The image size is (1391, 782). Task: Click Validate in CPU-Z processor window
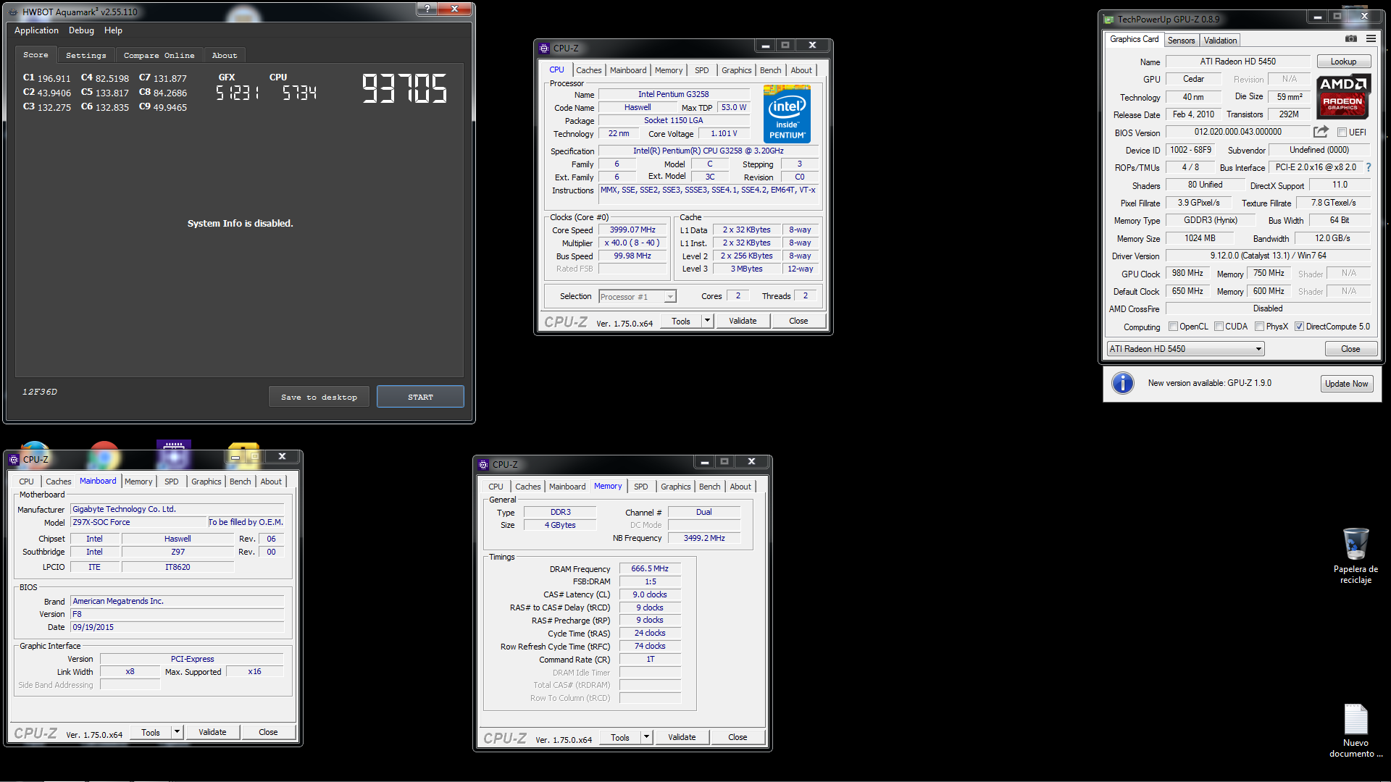coord(743,321)
